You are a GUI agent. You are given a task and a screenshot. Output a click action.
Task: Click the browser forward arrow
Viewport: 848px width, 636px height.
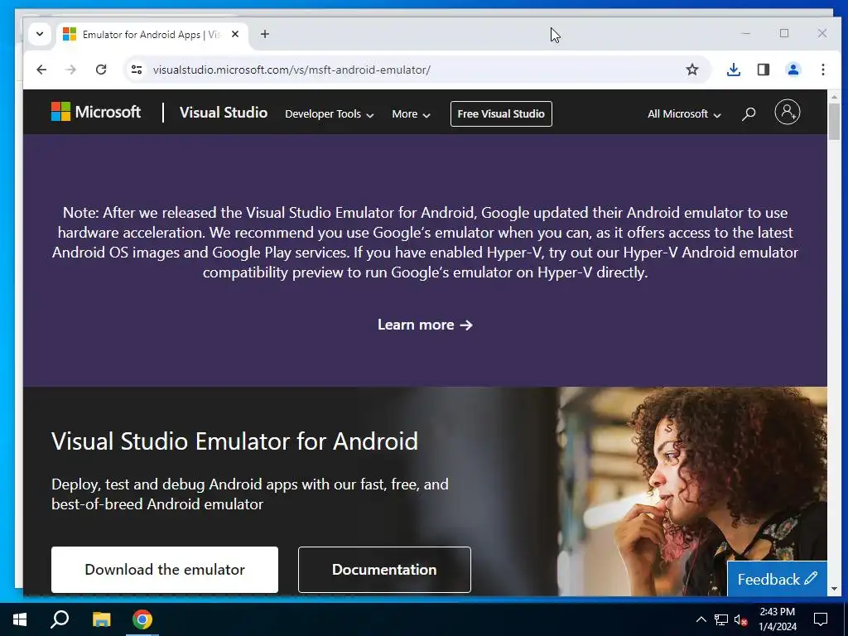click(x=71, y=70)
